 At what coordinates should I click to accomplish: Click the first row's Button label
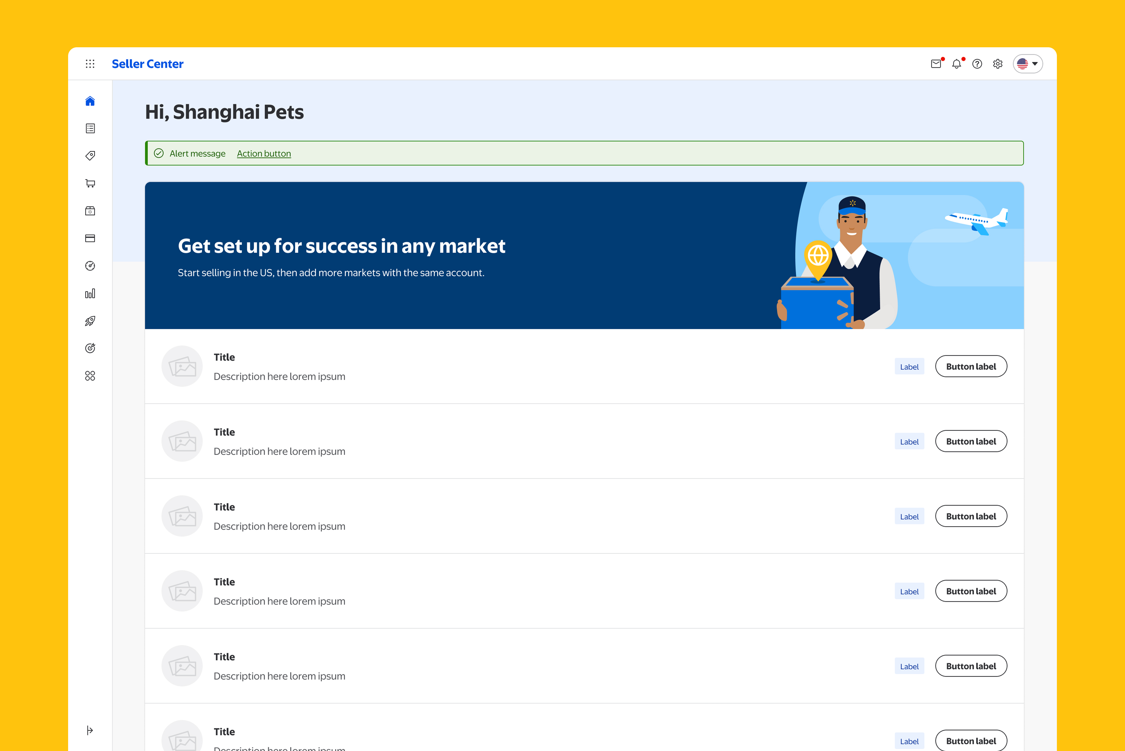click(971, 366)
